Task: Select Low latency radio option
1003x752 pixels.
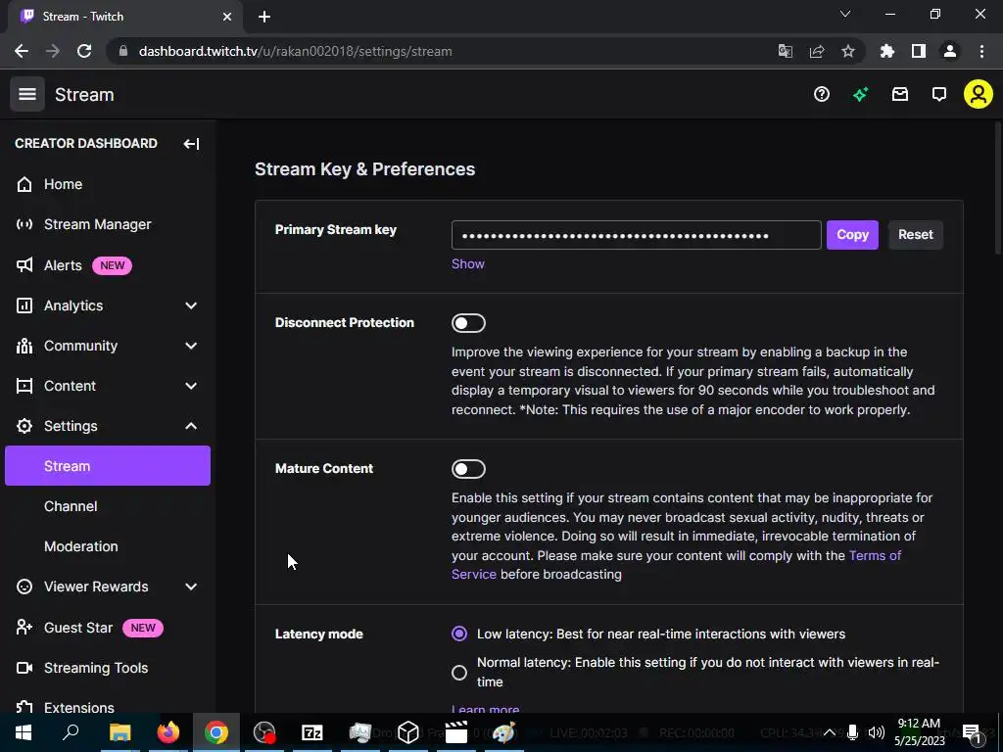Action: (x=459, y=634)
